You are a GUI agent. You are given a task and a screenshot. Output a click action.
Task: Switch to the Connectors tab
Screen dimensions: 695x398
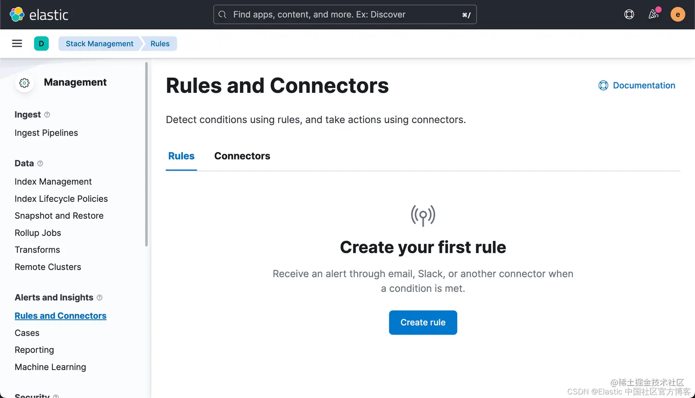click(x=242, y=156)
